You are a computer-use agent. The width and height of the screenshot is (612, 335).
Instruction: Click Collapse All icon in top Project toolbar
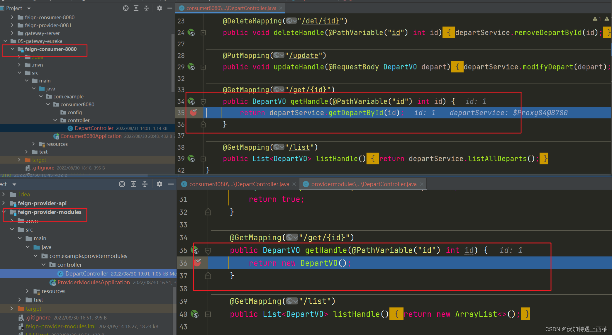[x=146, y=8]
